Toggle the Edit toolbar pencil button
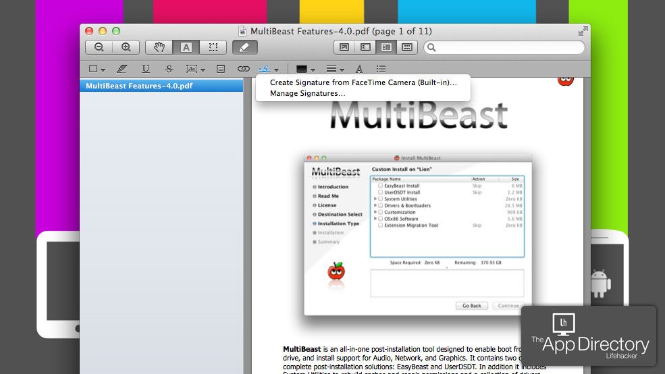Screen dimensions: 665x374 tap(244, 47)
